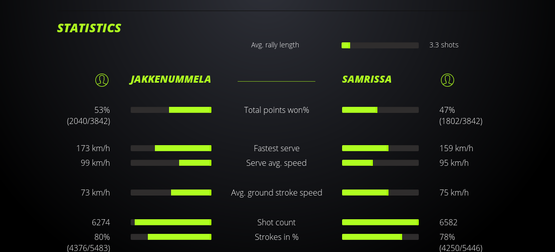Click Jakkenummela's Total points won bar
Screen dimensions: 555x252
click(x=171, y=110)
